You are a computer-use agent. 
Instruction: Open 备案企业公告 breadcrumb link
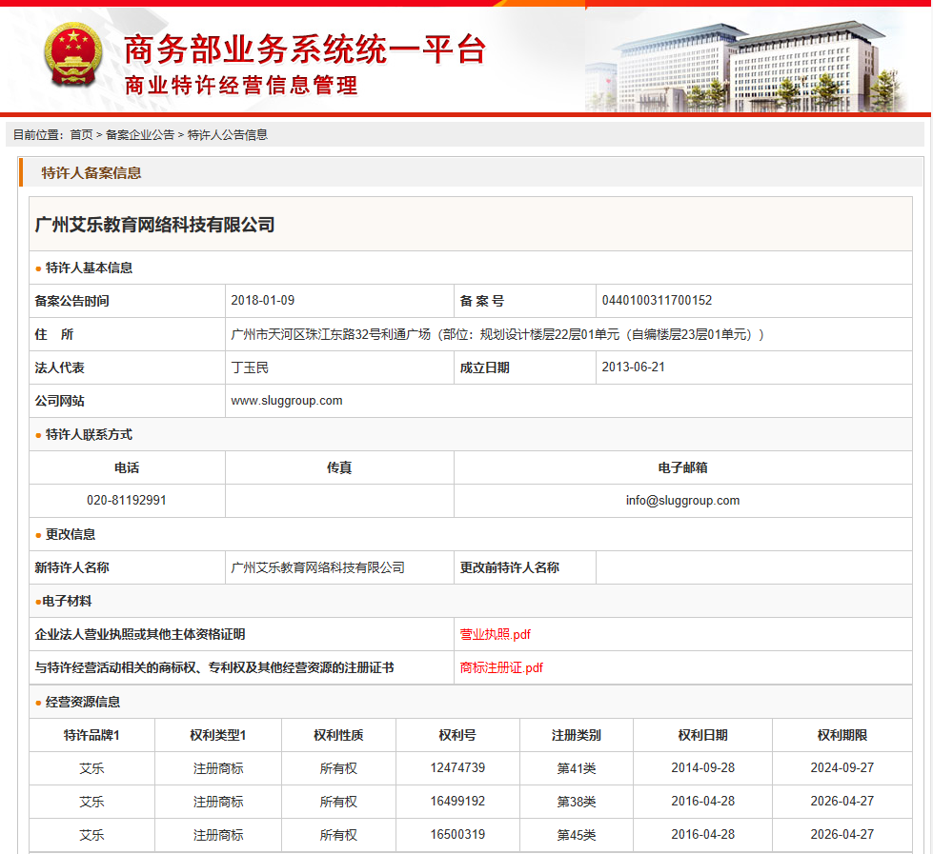point(140,135)
